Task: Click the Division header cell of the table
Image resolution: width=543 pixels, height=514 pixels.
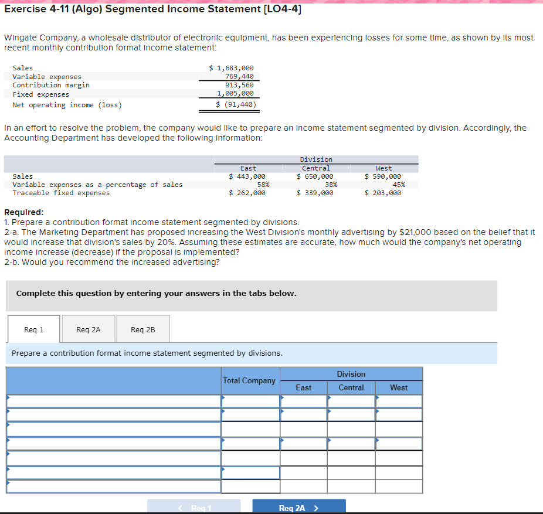Action: click(351, 374)
